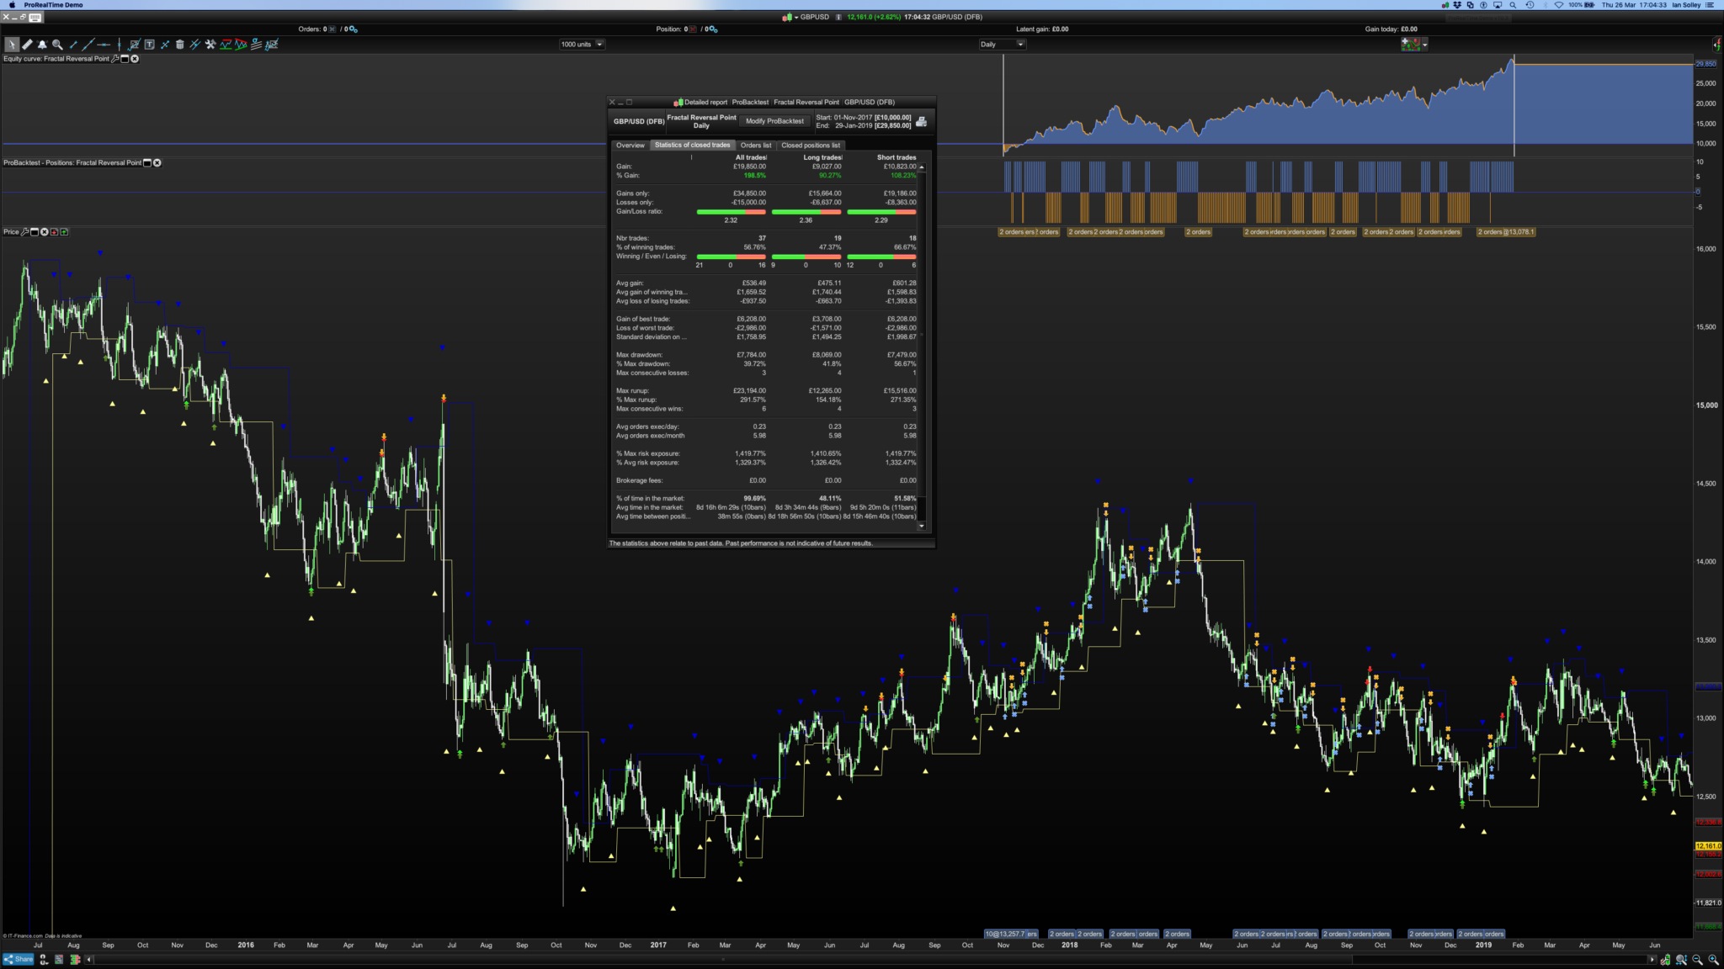Click the Modify ProBacktest button
The width and height of the screenshot is (1724, 969).
click(774, 121)
